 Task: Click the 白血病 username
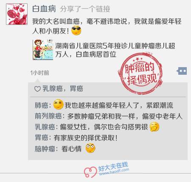tap(44, 9)
